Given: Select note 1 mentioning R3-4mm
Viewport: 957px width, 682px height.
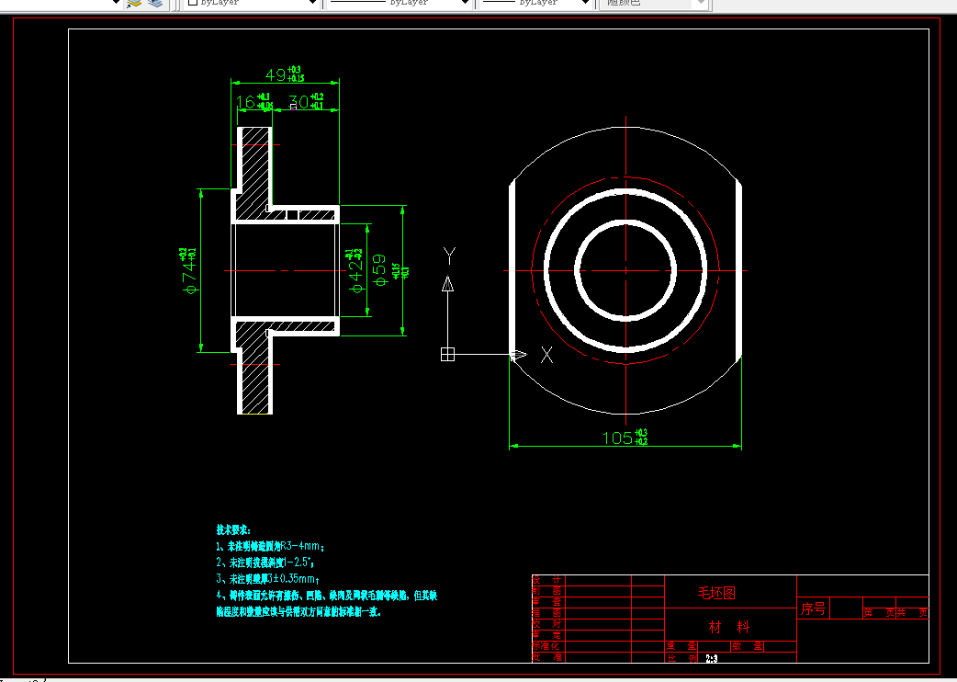Looking at the screenshot, I should [270, 547].
